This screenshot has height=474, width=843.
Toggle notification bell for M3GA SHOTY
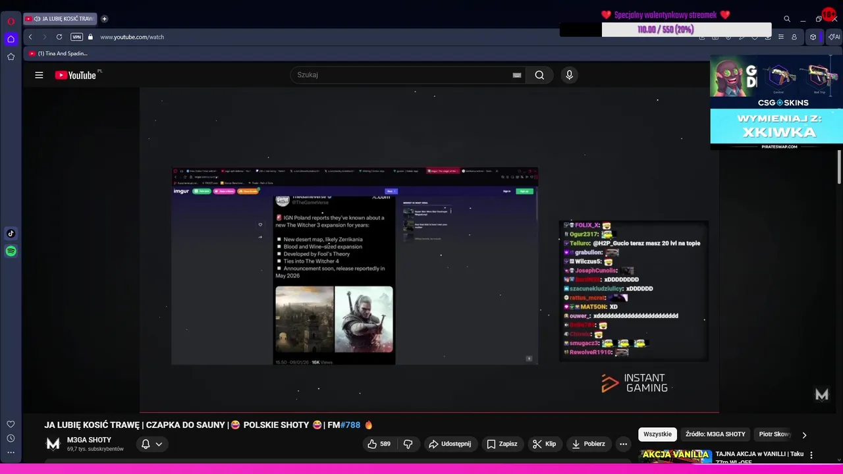(146, 444)
